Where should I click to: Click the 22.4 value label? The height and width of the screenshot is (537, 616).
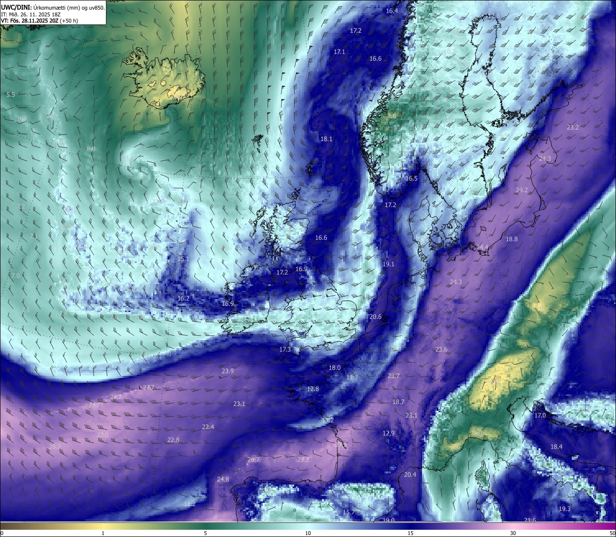pyautogui.click(x=208, y=427)
